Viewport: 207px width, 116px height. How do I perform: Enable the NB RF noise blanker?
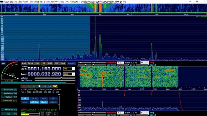point(34,98)
